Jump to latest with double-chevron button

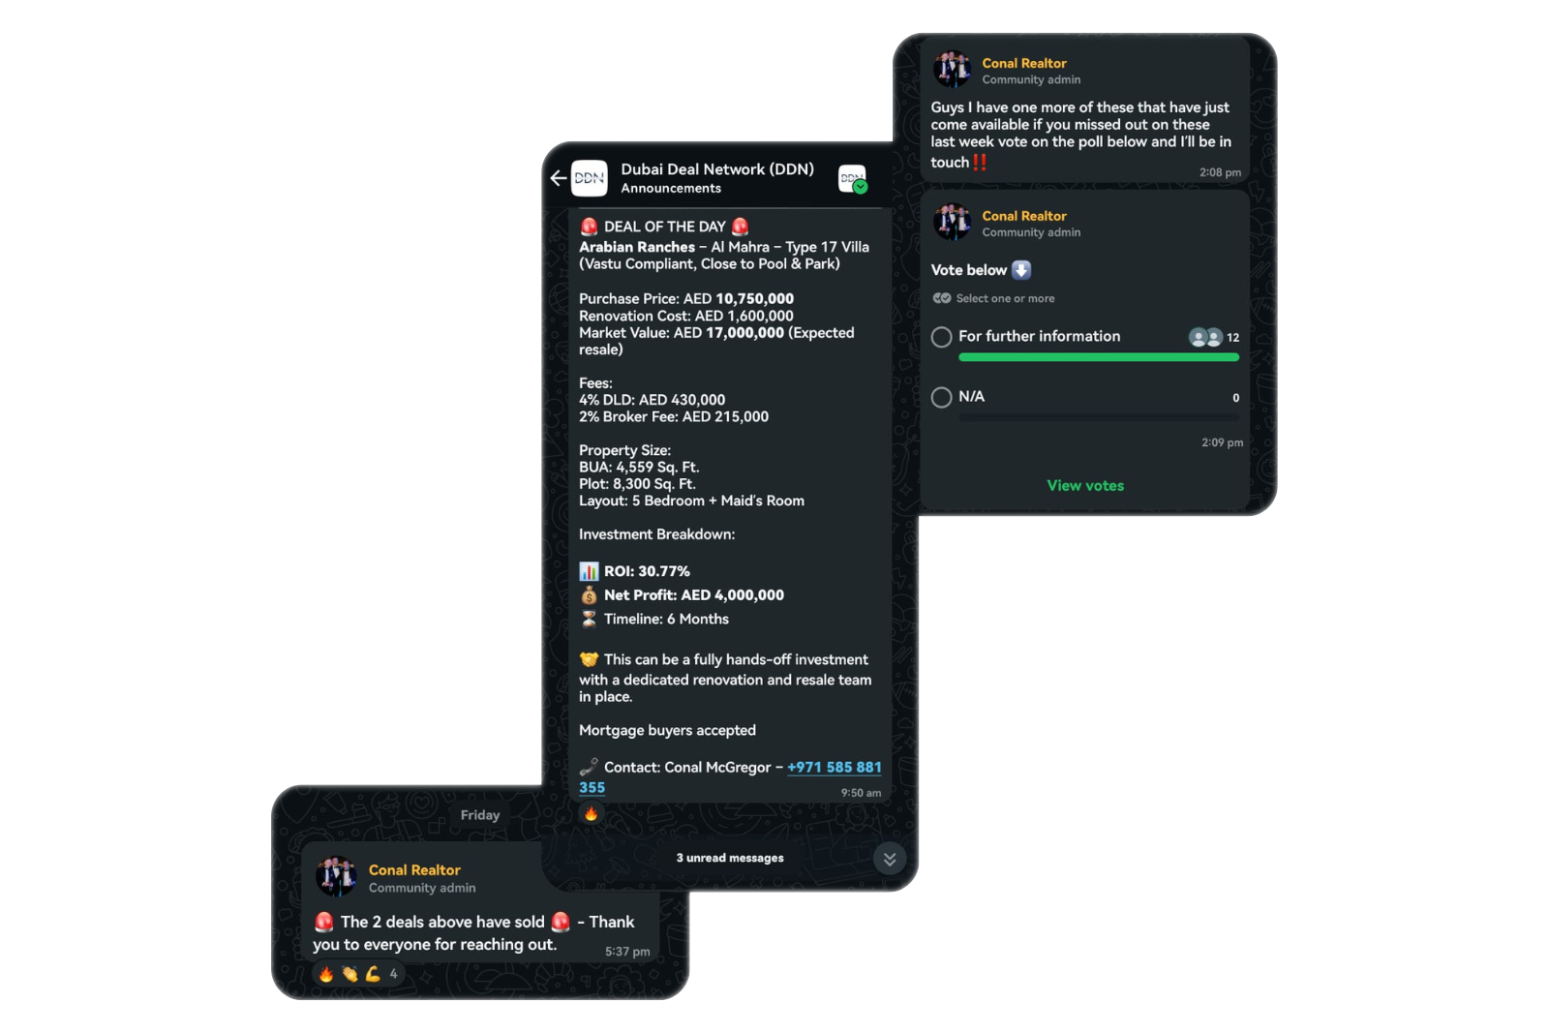(890, 859)
